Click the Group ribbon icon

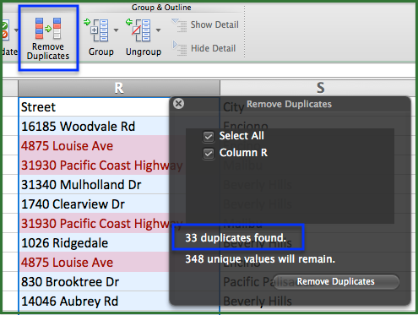(97, 30)
